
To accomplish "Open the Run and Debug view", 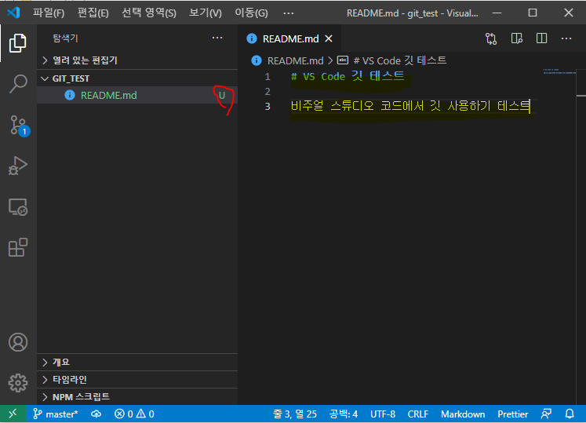I will click(18, 166).
